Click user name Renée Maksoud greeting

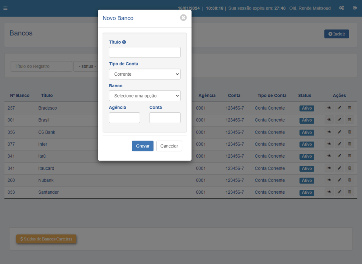pos(310,8)
